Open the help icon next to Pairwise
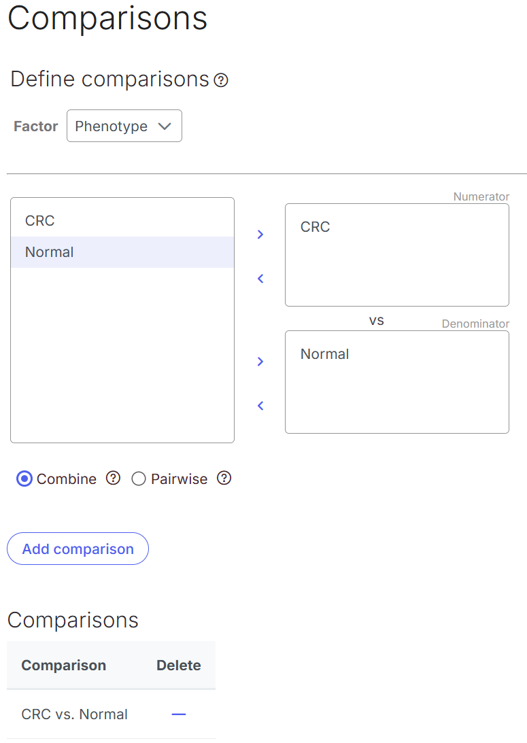The image size is (527, 743). (x=224, y=478)
